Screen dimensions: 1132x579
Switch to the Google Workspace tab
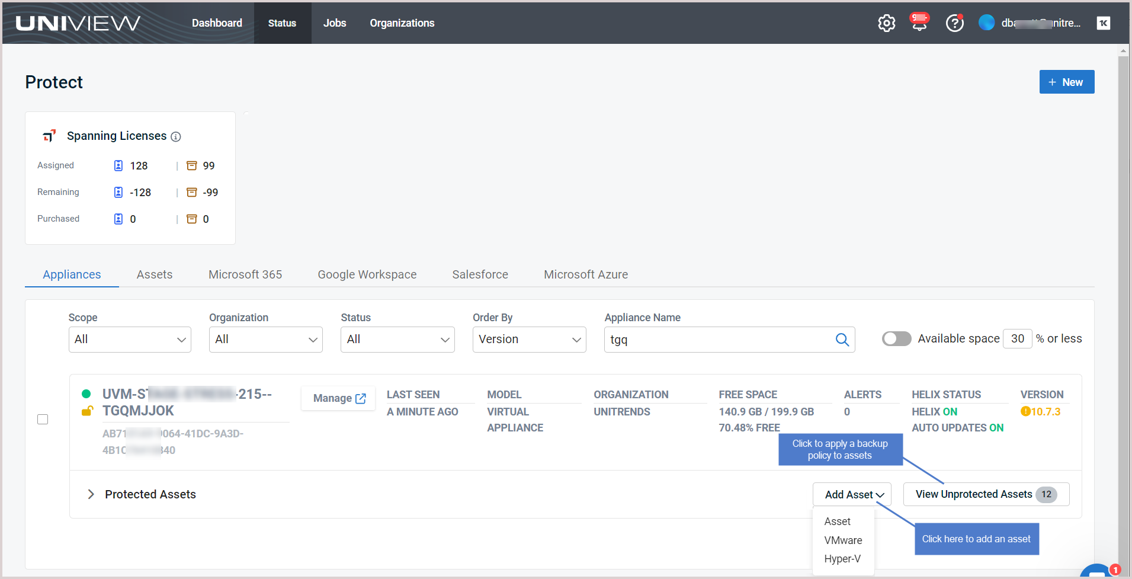tap(367, 274)
